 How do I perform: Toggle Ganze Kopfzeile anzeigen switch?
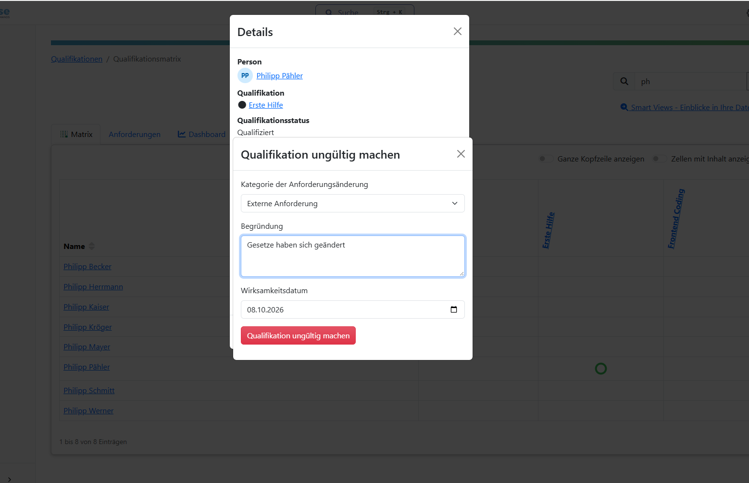pos(546,159)
